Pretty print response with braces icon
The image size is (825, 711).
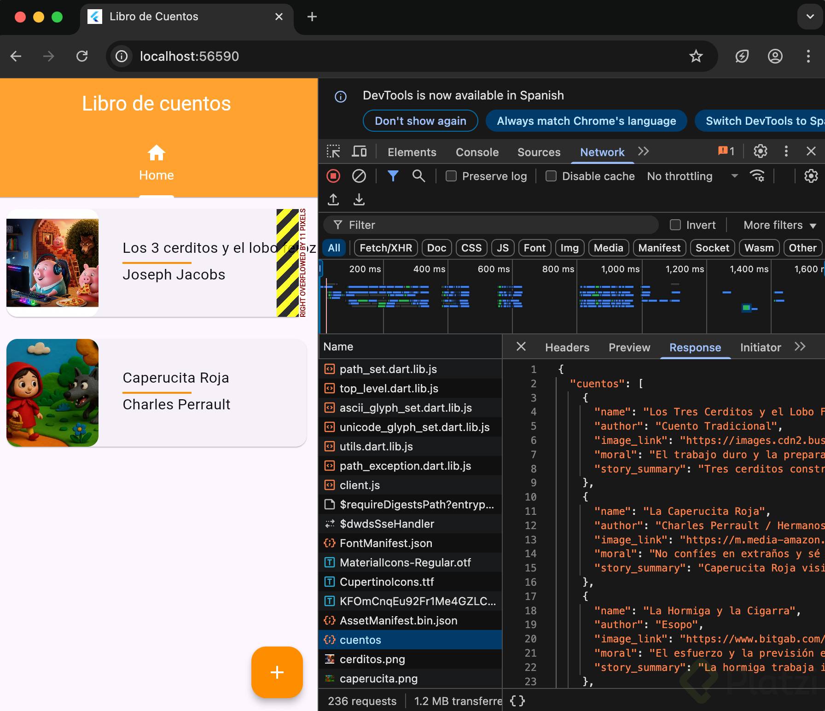click(x=517, y=701)
